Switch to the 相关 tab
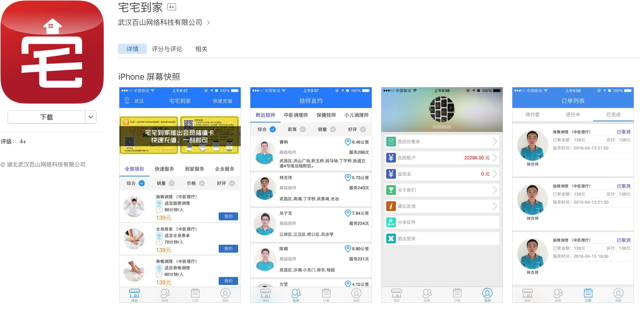The height and width of the screenshot is (316, 640). [201, 49]
